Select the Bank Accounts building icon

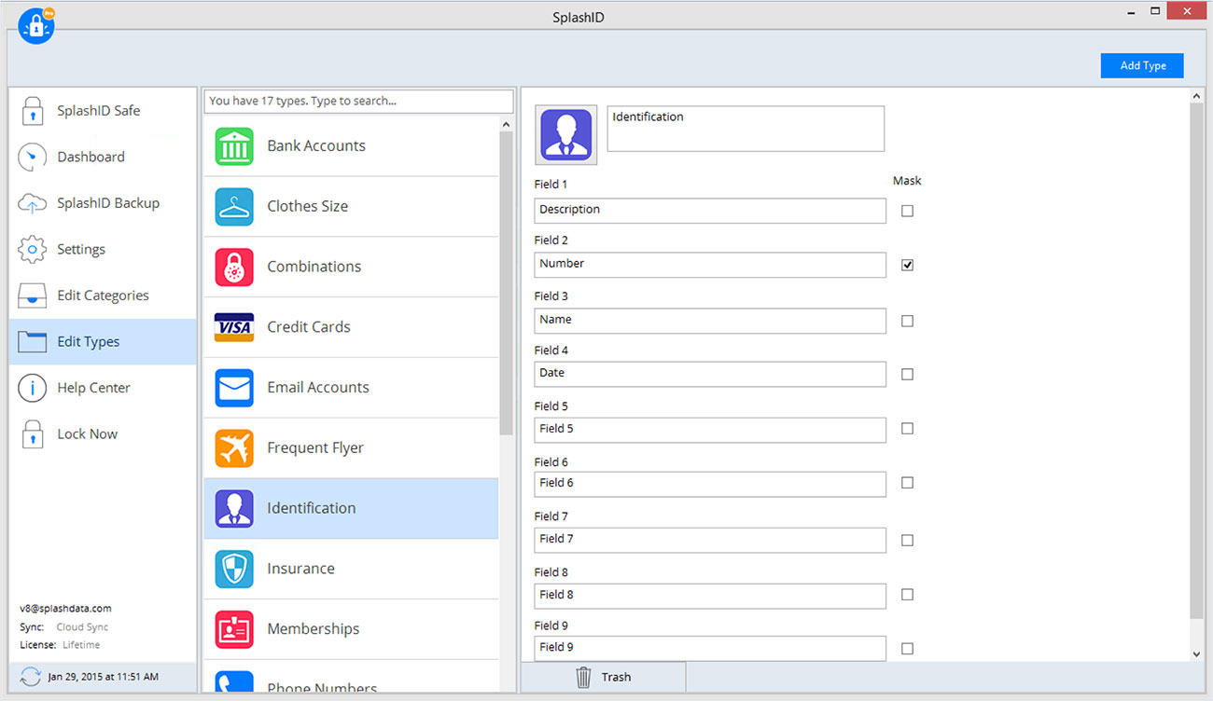coord(234,146)
